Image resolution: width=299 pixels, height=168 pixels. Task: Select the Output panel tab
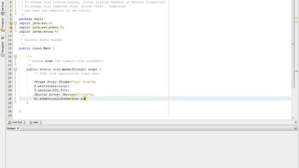click(x=13, y=128)
